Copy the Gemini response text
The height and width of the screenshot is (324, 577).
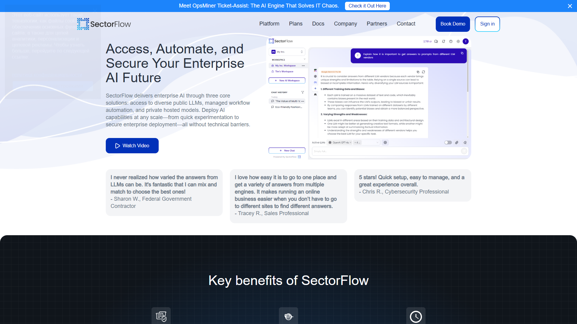(418, 72)
